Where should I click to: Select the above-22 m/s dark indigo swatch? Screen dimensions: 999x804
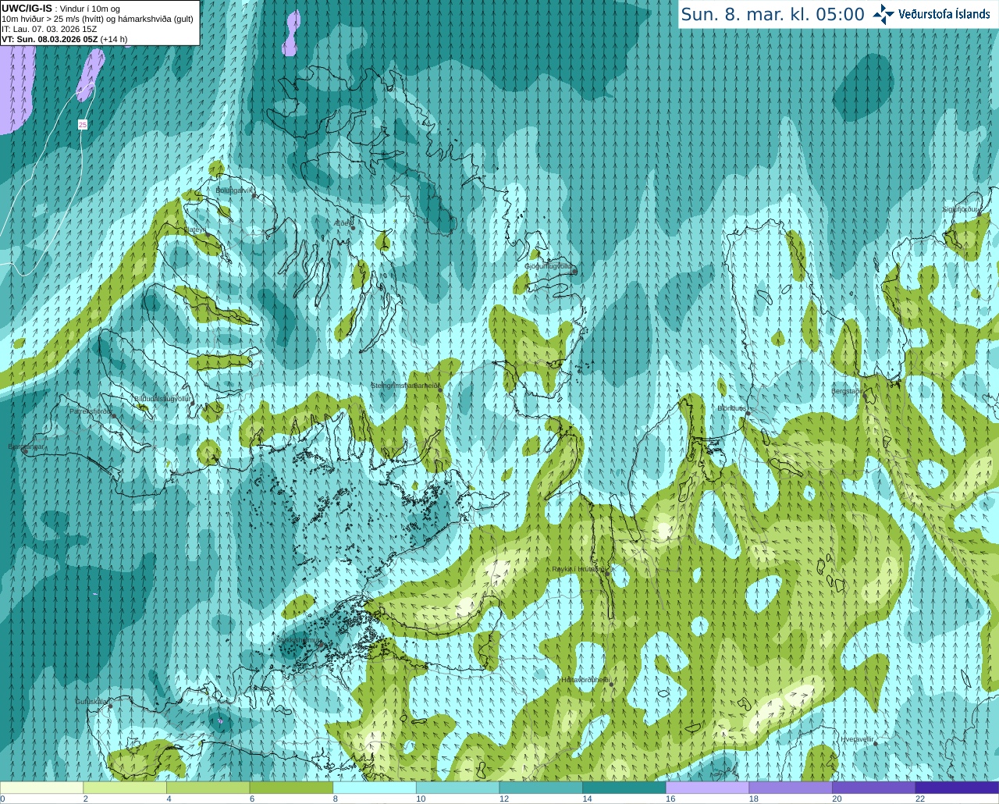(x=957, y=788)
